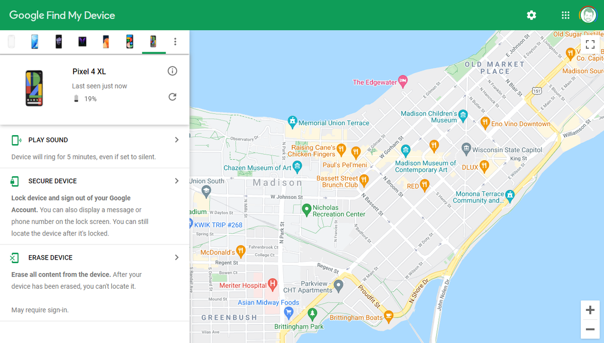
Task: Switch to the purple foldable device tab
Action: [x=82, y=42]
